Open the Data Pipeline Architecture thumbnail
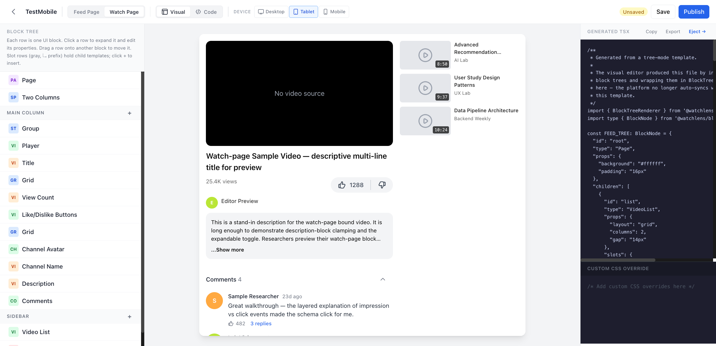The image size is (716, 346). point(425,121)
